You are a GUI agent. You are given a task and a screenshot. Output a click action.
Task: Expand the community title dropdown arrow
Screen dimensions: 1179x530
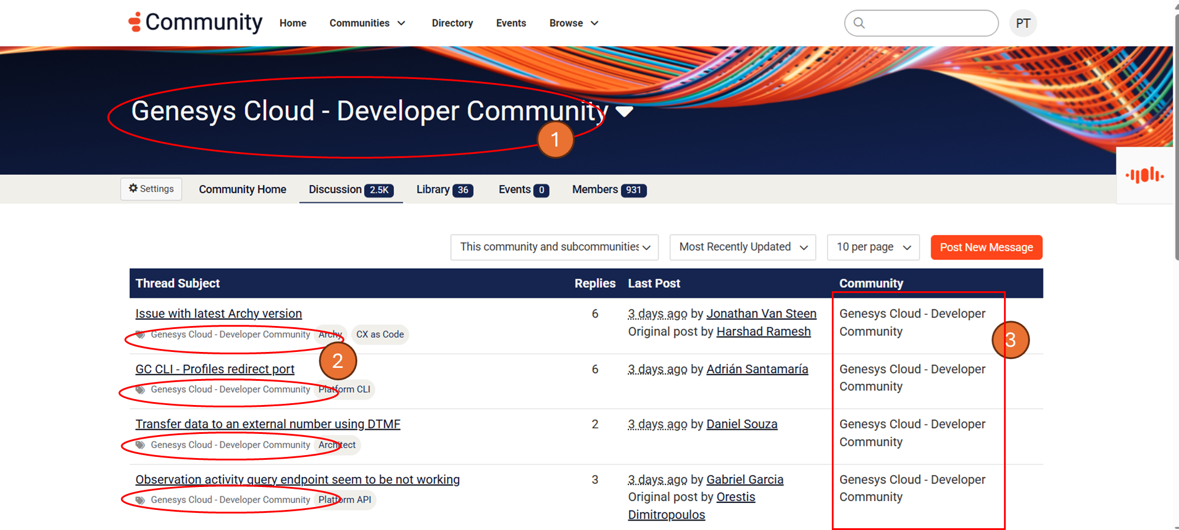(624, 111)
